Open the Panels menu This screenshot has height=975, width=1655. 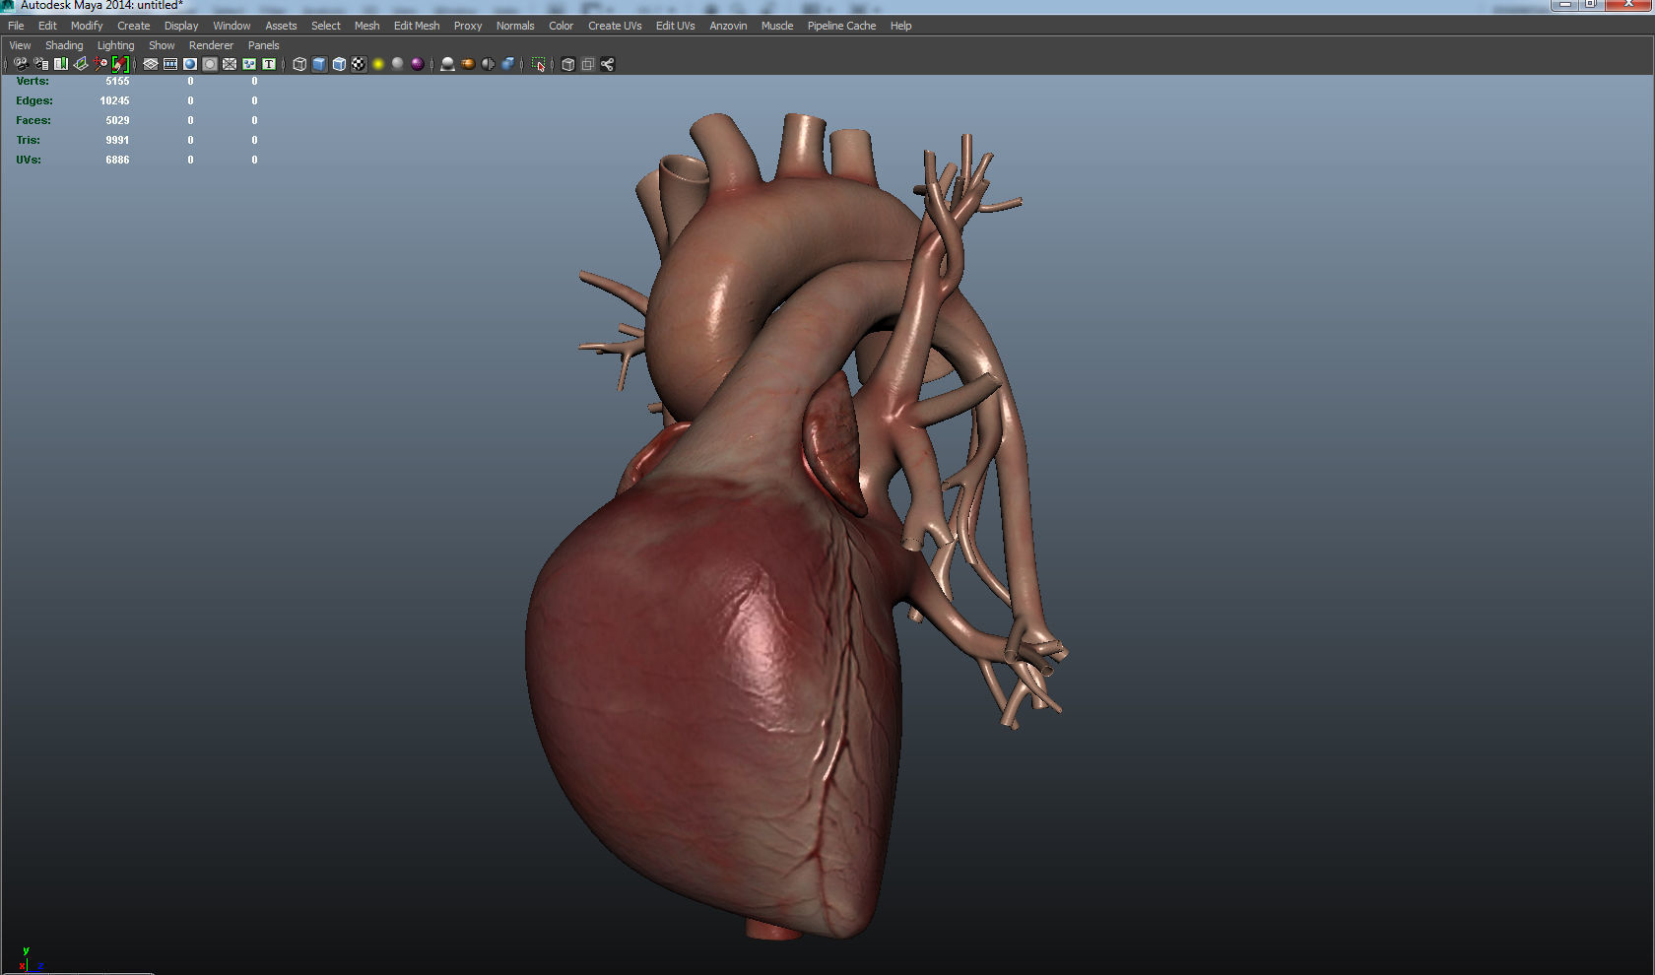tap(263, 45)
